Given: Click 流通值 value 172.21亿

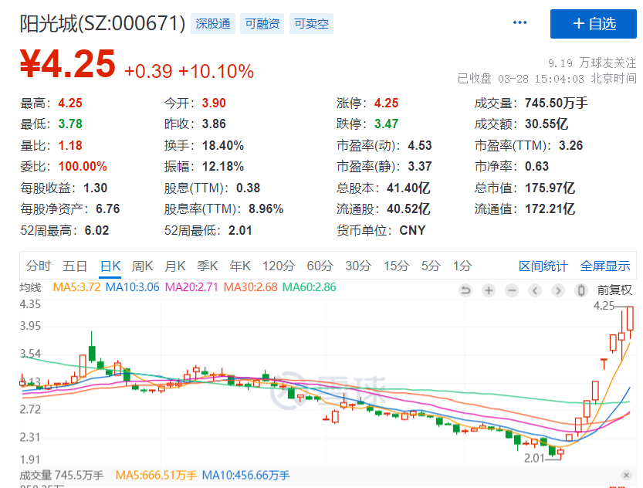Looking at the screenshot, I should (x=550, y=209).
